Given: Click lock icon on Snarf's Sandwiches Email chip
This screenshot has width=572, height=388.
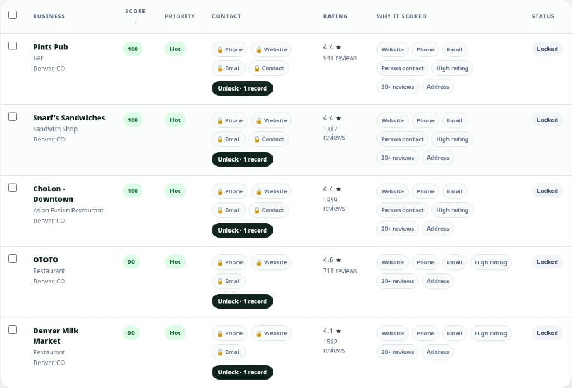Looking at the screenshot, I should pyautogui.click(x=220, y=139).
